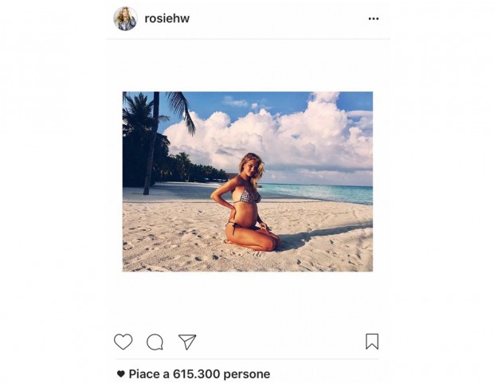Click the distant row of trees along the shore
Image resolution: width=494 pixels, height=383 pixels.
point(195,170)
